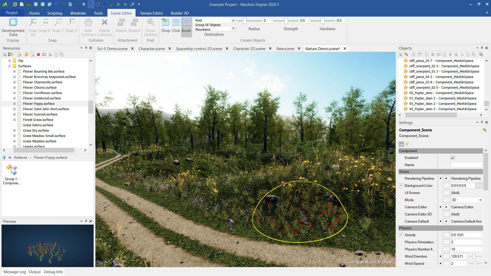Expand the Flower Poppy.surface tree node
Viewport: 491px width, 276px height.
14,104
